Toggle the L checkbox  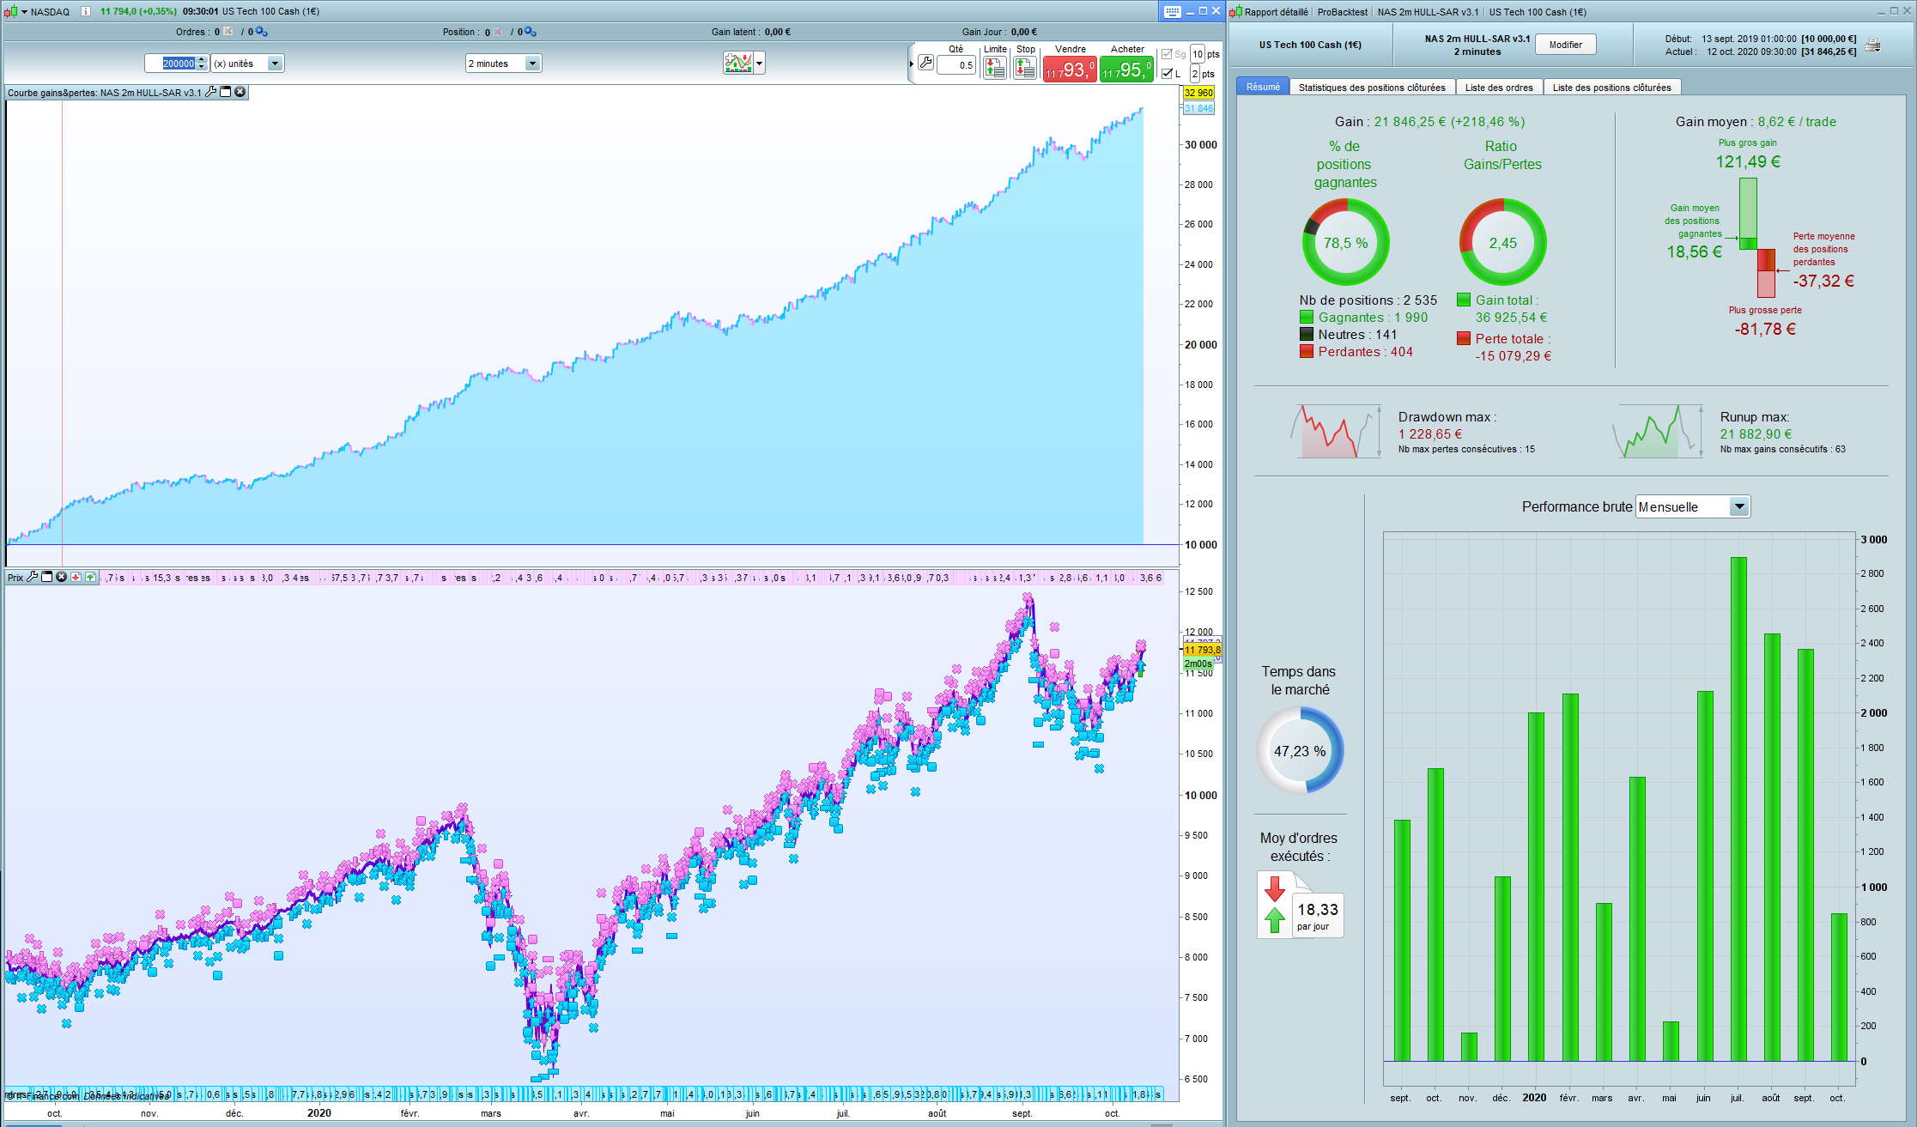tap(1167, 74)
